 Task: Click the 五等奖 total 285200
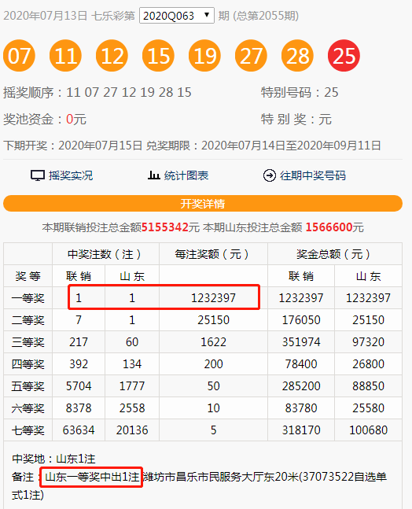pyautogui.click(x=301, y=386)
